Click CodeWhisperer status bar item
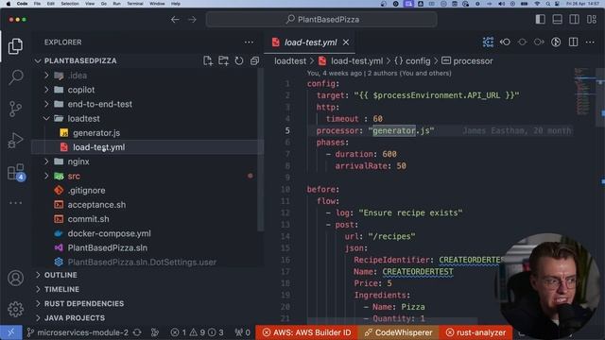The image size is (605, 340). 399,332
